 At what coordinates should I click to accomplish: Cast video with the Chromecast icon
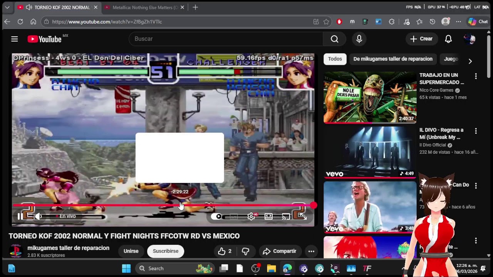(286, 217)
